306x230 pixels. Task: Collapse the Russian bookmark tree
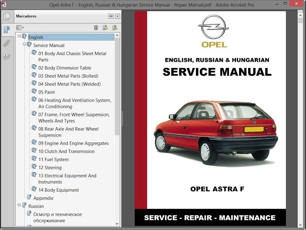coord(19,205)
